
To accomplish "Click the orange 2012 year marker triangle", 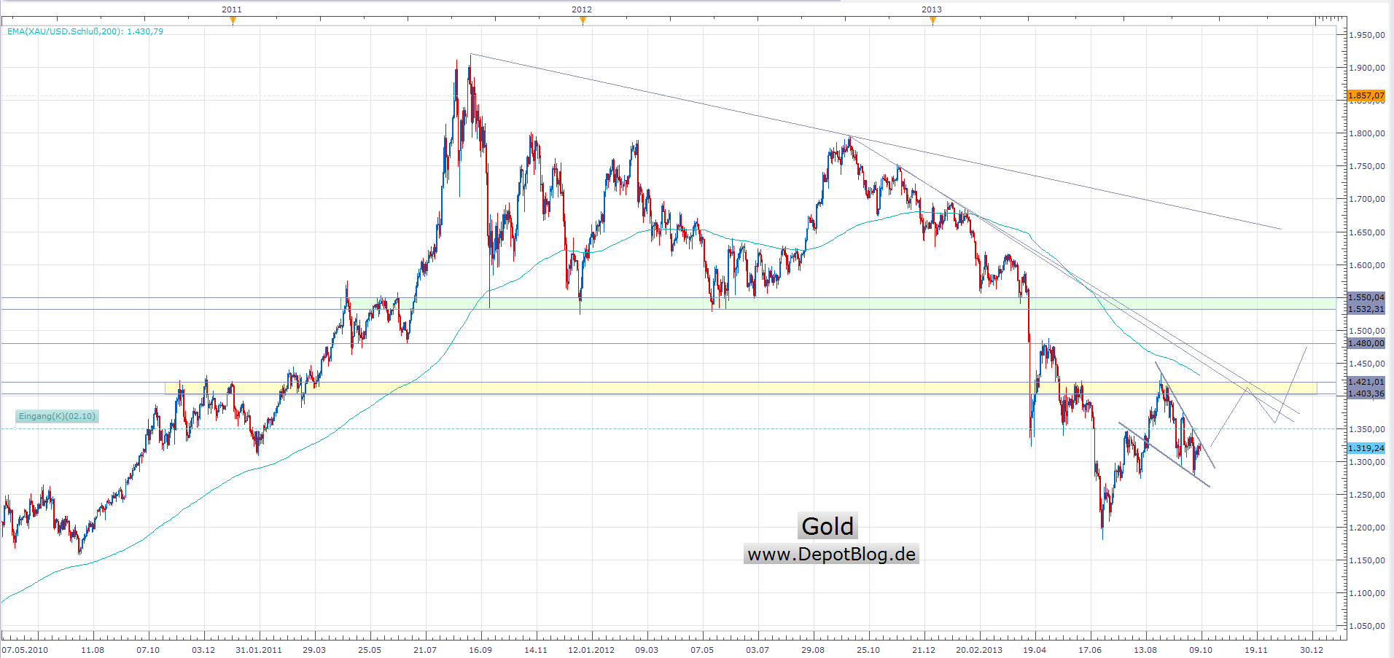I will click(583, 20).
